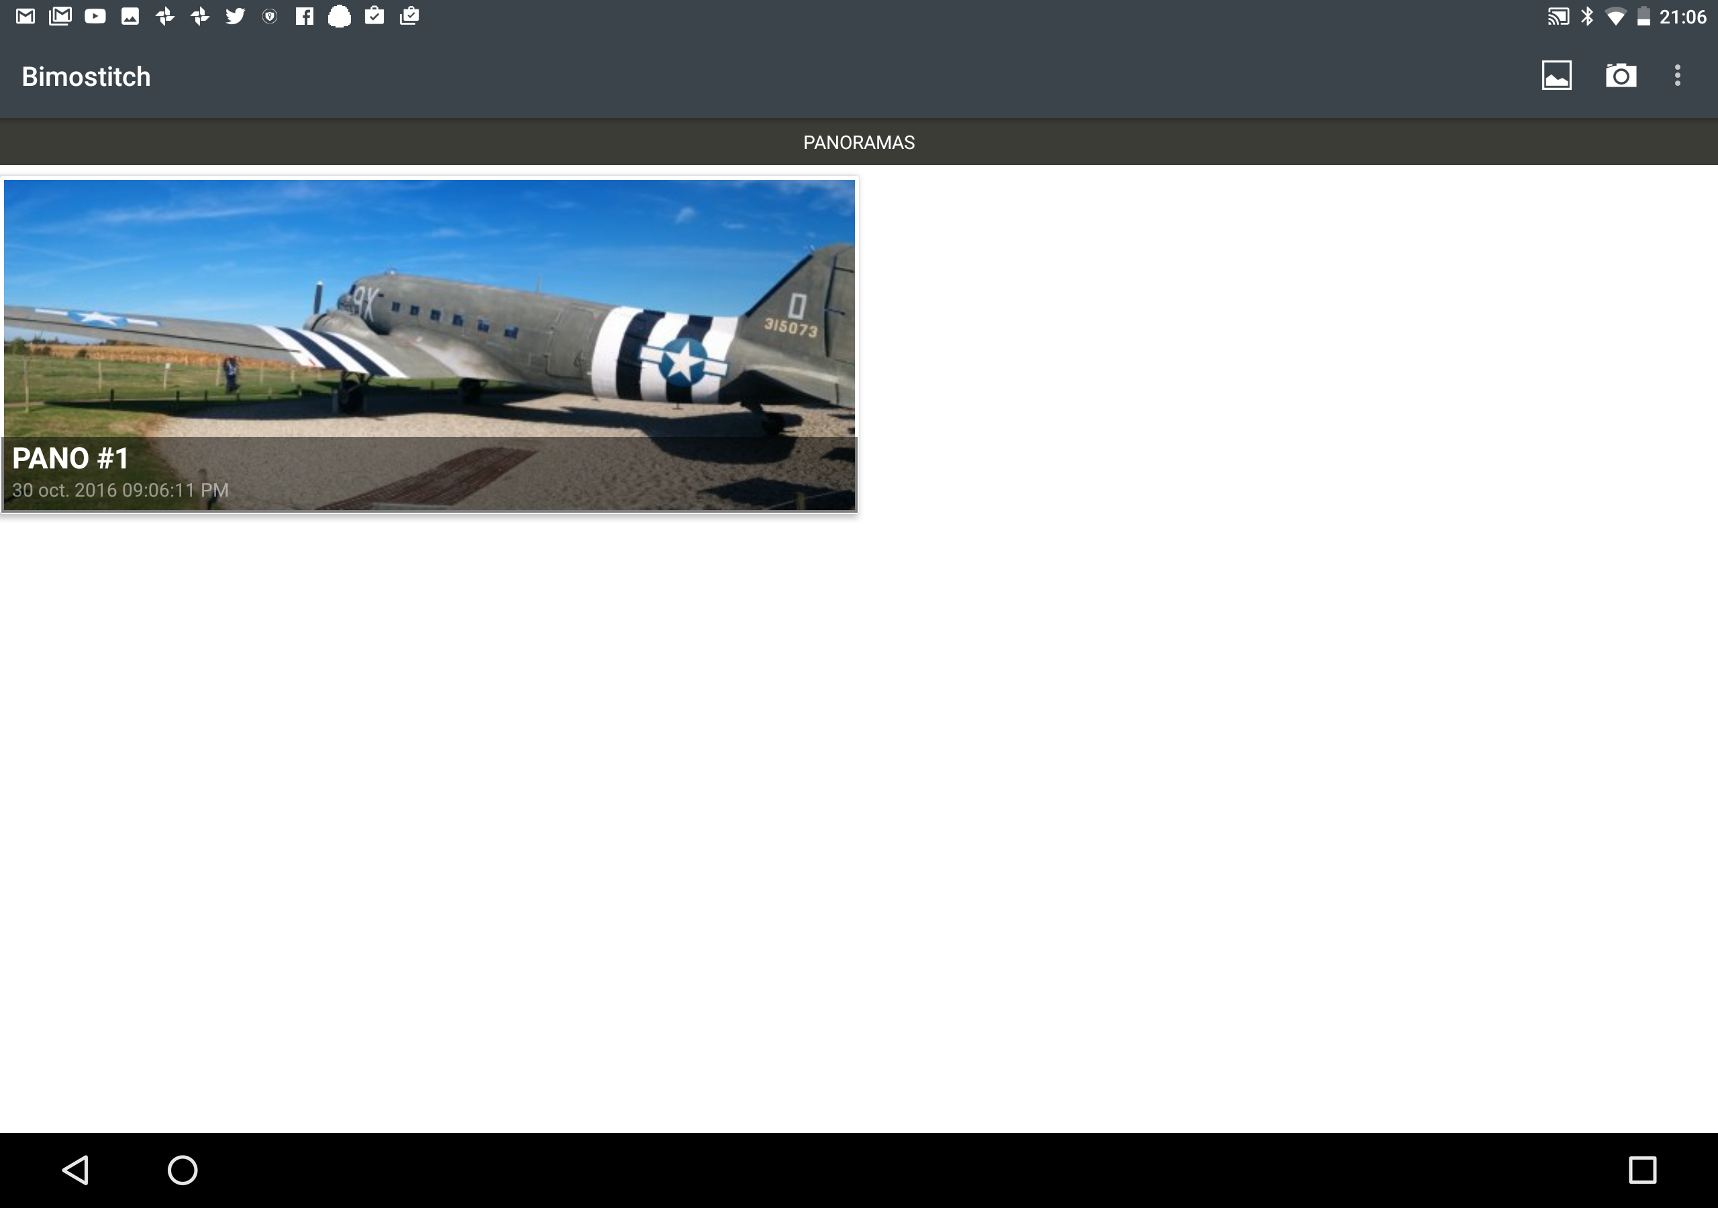Tap the Twitter notification icon
Image resolution: width=1718 pixels, height=1208 pixels.
235,15
